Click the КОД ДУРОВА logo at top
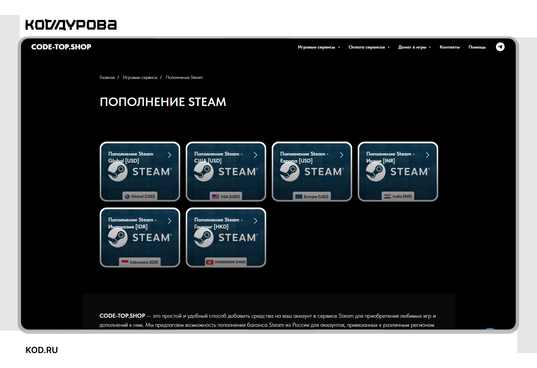Image resolution: width=537 pixels, height=368 pixels. 71,25
